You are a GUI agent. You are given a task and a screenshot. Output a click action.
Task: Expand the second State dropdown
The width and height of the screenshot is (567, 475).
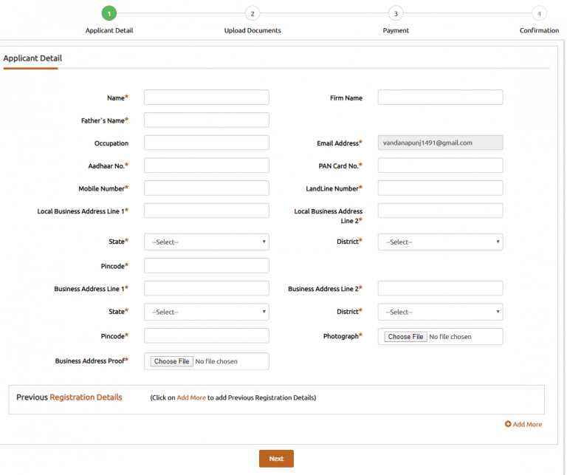(207, 312)
